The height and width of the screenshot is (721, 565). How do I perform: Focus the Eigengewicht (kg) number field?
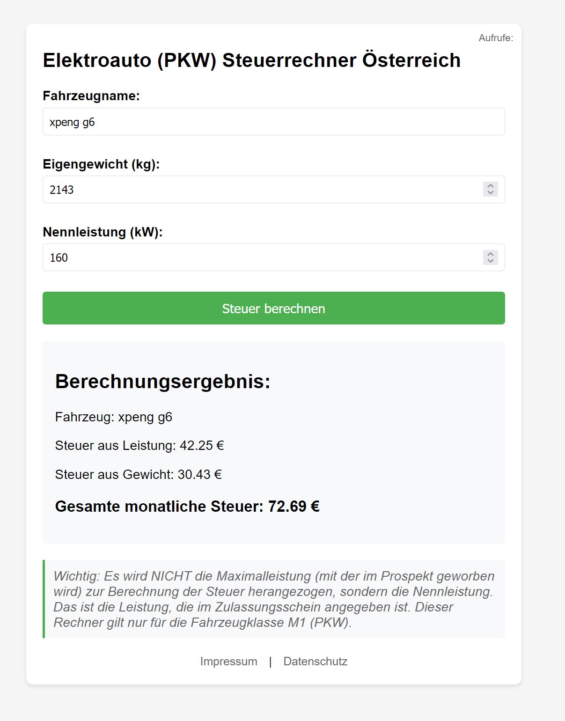click(x=262, y=190)
